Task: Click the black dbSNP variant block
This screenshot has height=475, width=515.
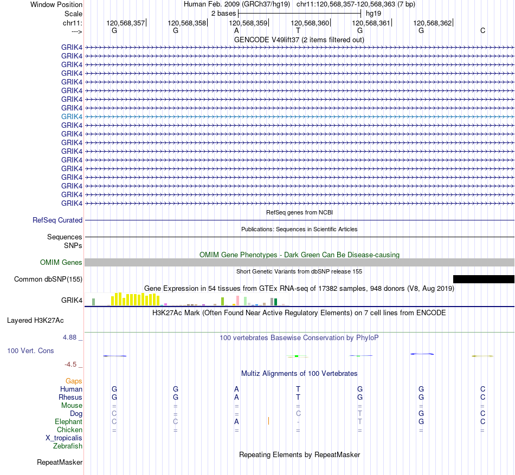Action: click(484, 279)
